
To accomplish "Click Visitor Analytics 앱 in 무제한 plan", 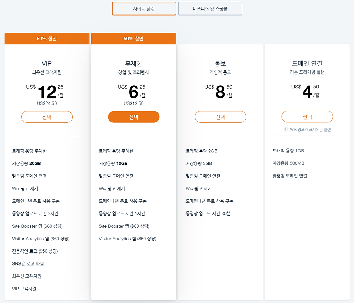I will click(127, 239).
